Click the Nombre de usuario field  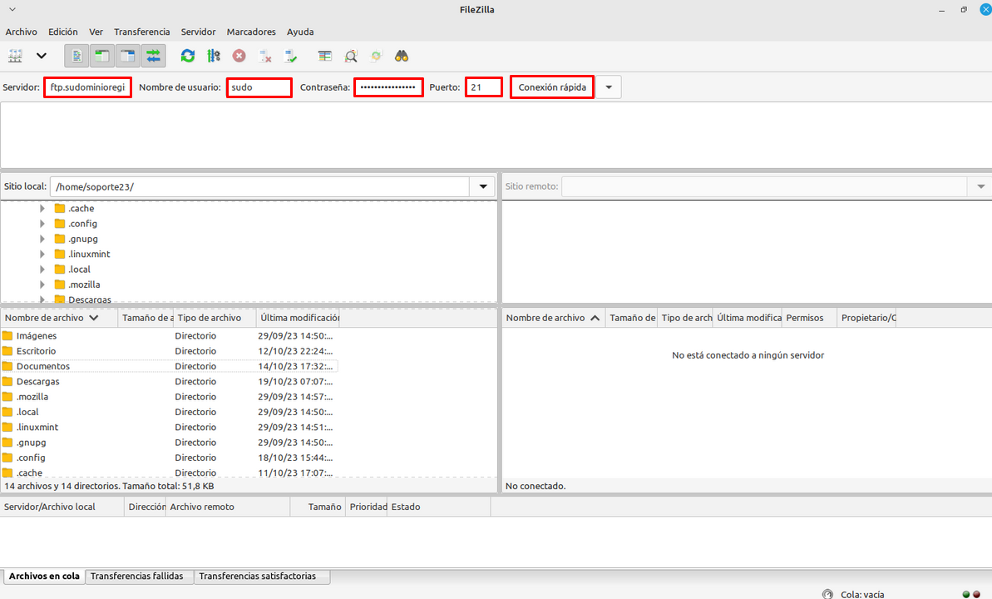[259, 87]
